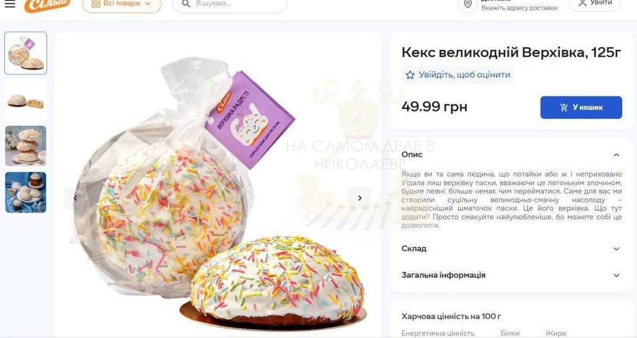The width and height of the screenshot is (637, 338).
Task: Select first packaged cake thumbnail
Action: point(26,53)
